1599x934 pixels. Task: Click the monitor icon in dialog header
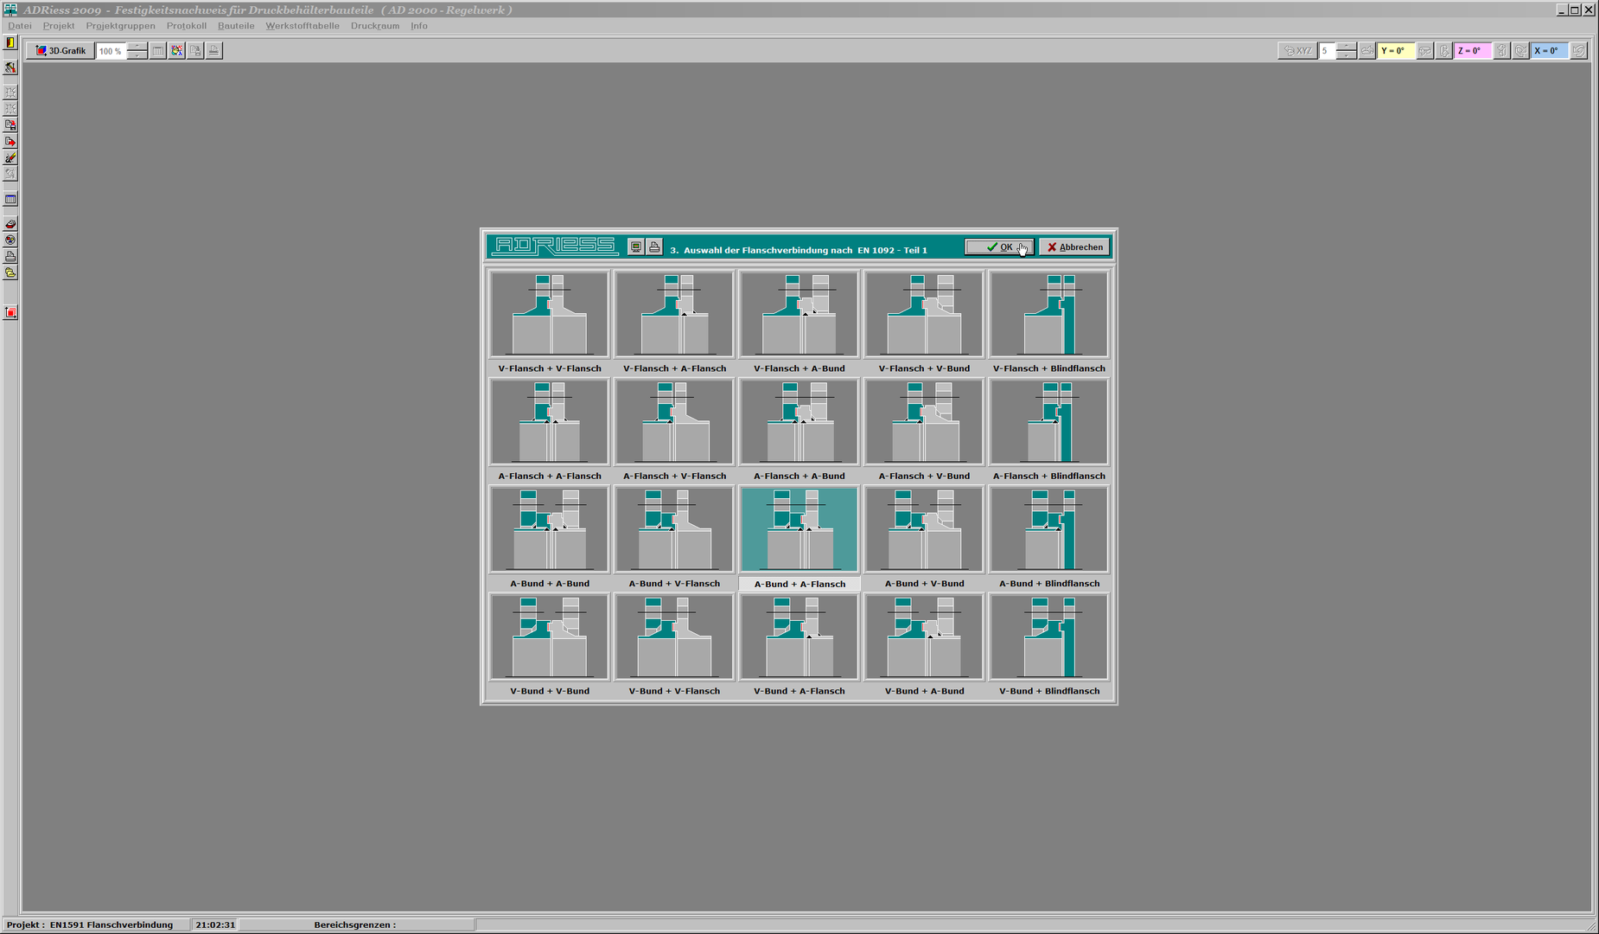click(636, 247)
